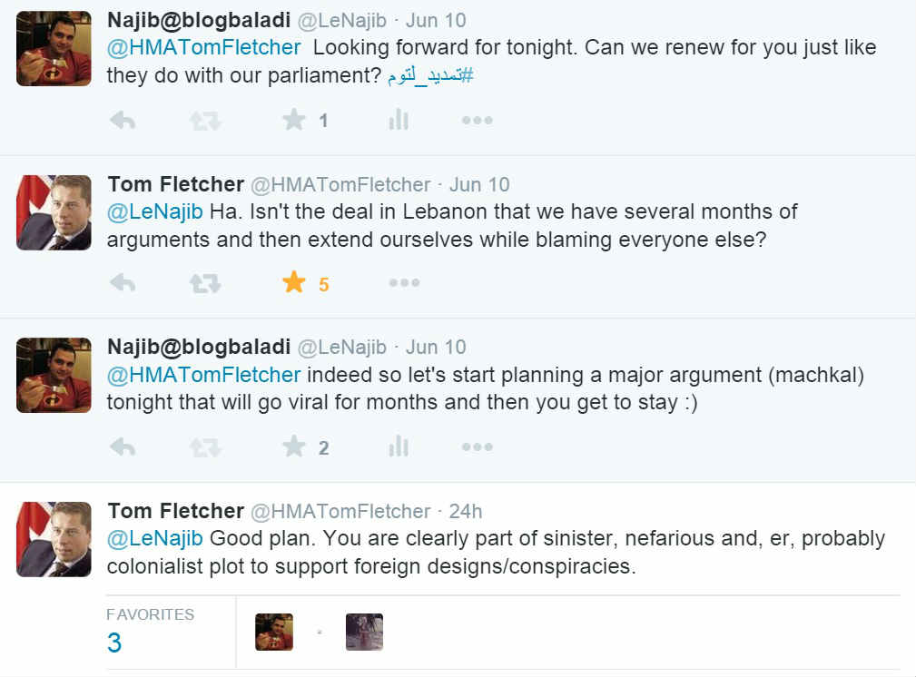This screenshot has height=677, width=916.
Task: Open first favoriter's avatar under Favorites
Action: click(274, 633)
